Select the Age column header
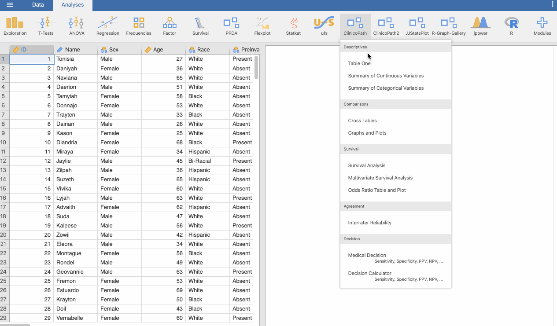Image resolution: width=557 pixels, height=326 pixels. pos(163,50)
